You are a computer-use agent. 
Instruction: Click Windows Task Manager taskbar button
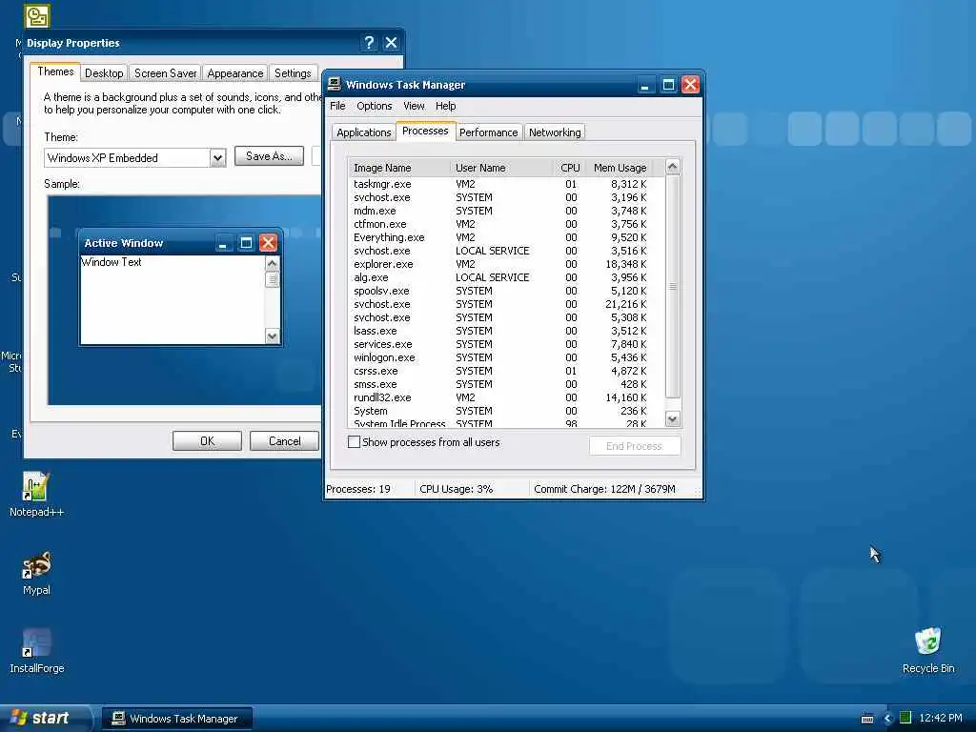click(x=176, y=719)
